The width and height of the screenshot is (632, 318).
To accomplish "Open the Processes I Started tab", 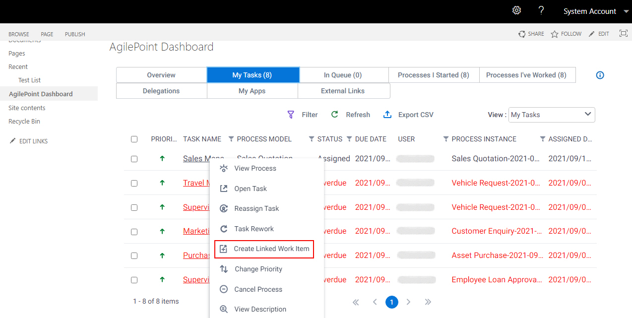I will pyautogui.click(x=434, y=74).
